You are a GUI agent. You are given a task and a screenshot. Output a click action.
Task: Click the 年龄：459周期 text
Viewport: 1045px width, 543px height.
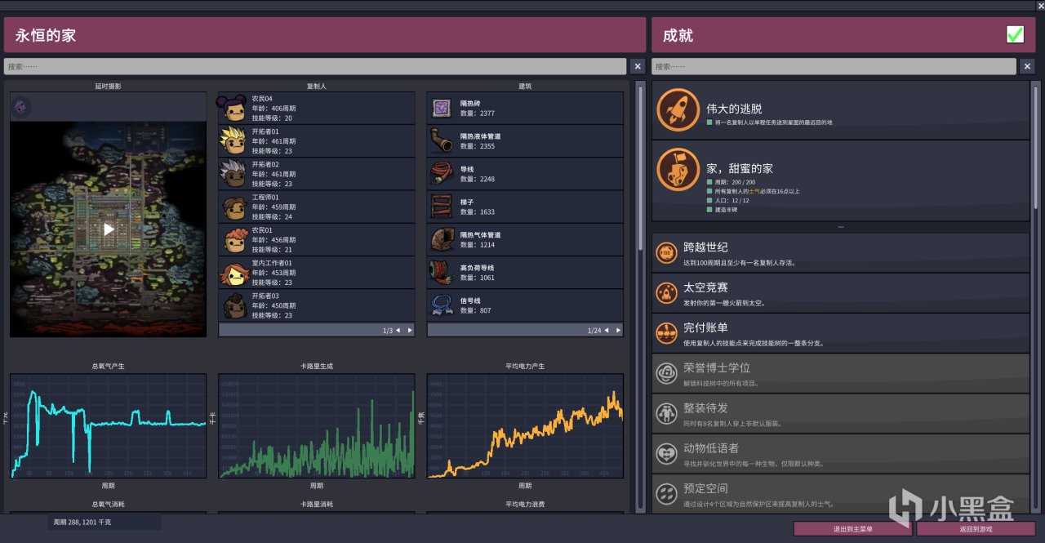coord(274,207)
